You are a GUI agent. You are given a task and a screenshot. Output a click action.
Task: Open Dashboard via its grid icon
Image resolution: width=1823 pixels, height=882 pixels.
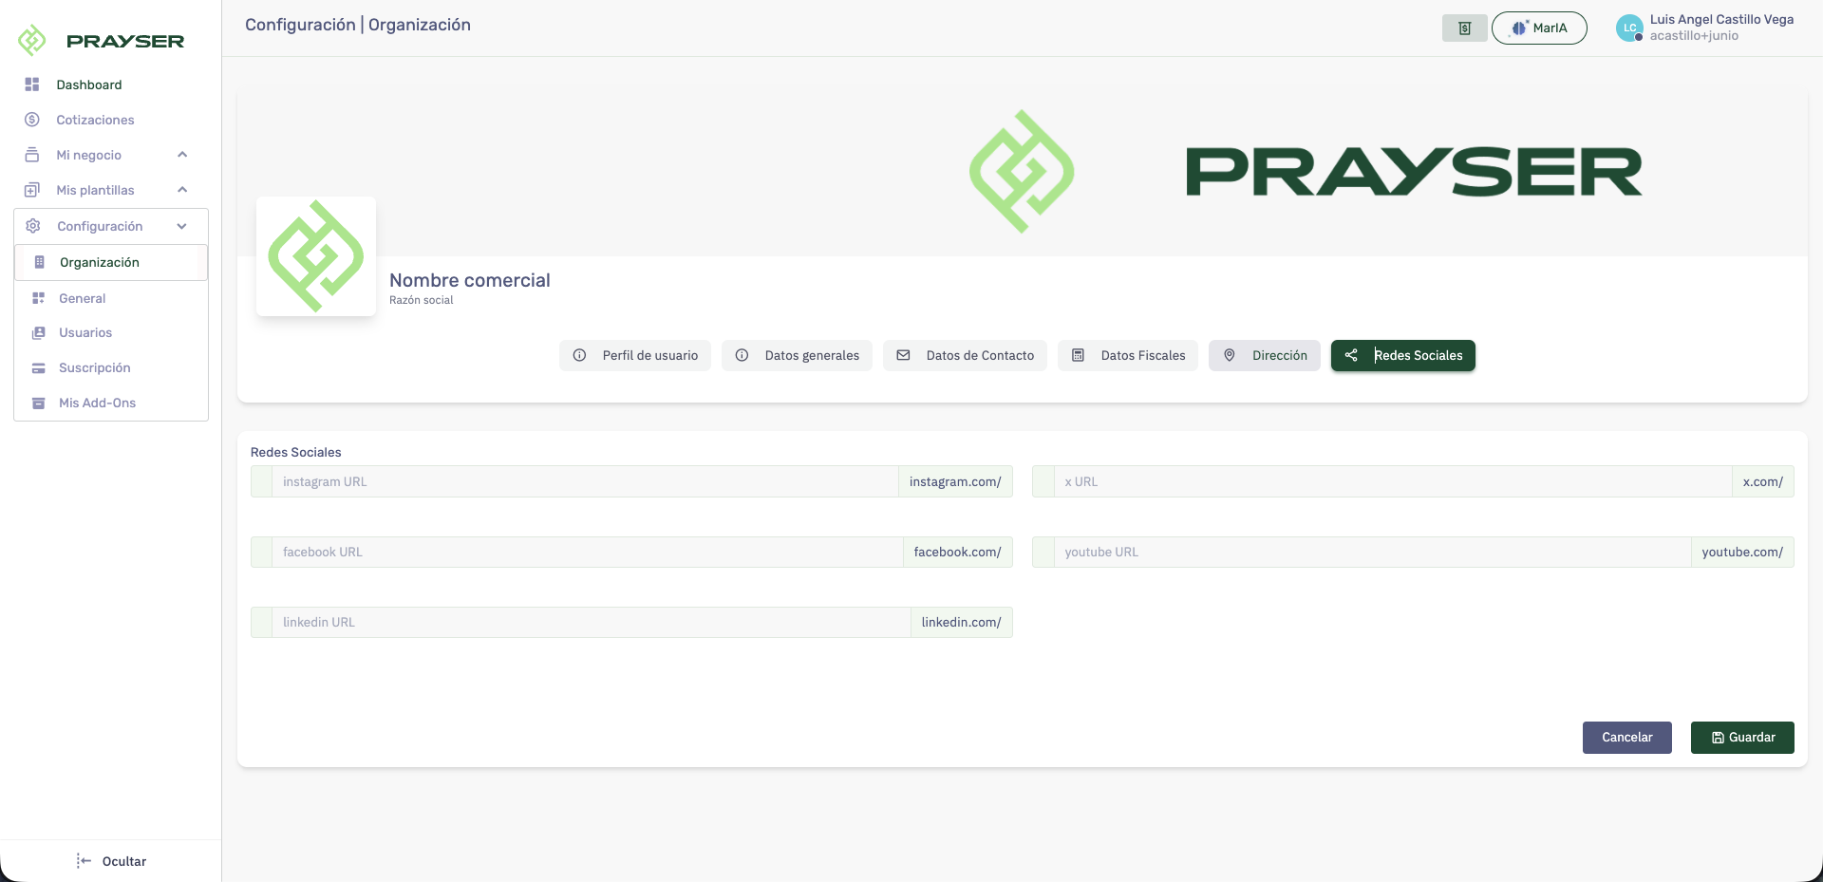[x=32, y=84]
